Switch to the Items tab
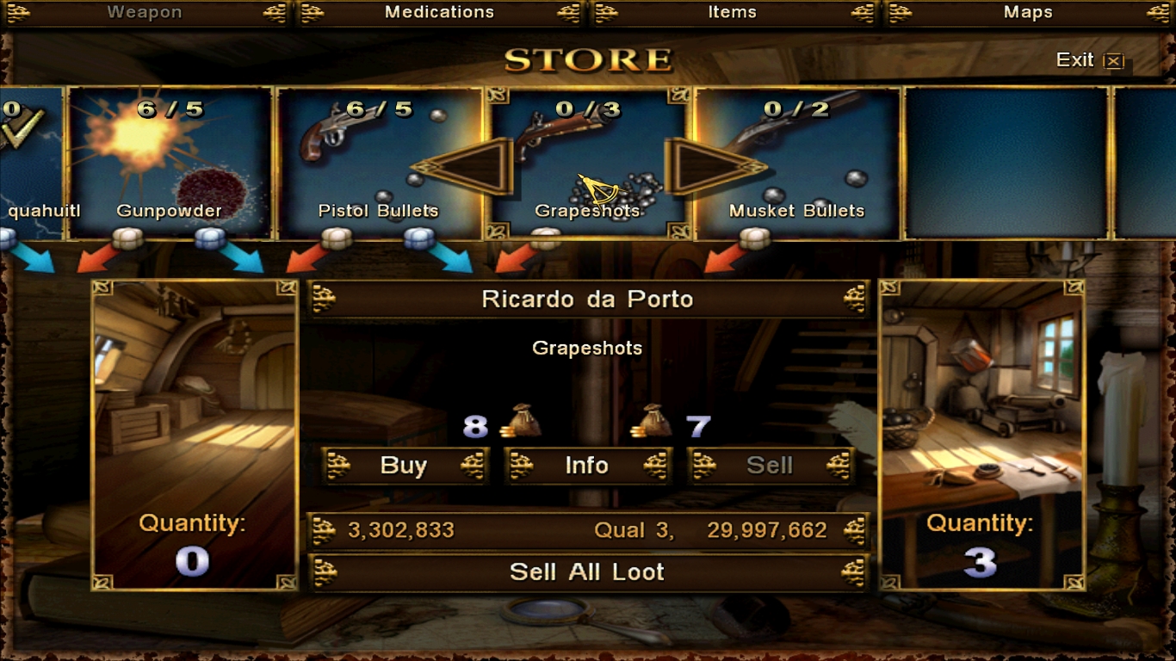This screenshot has height=661, width=1176. [733, 13]
